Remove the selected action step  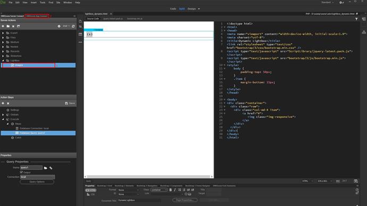pos(8,103)
